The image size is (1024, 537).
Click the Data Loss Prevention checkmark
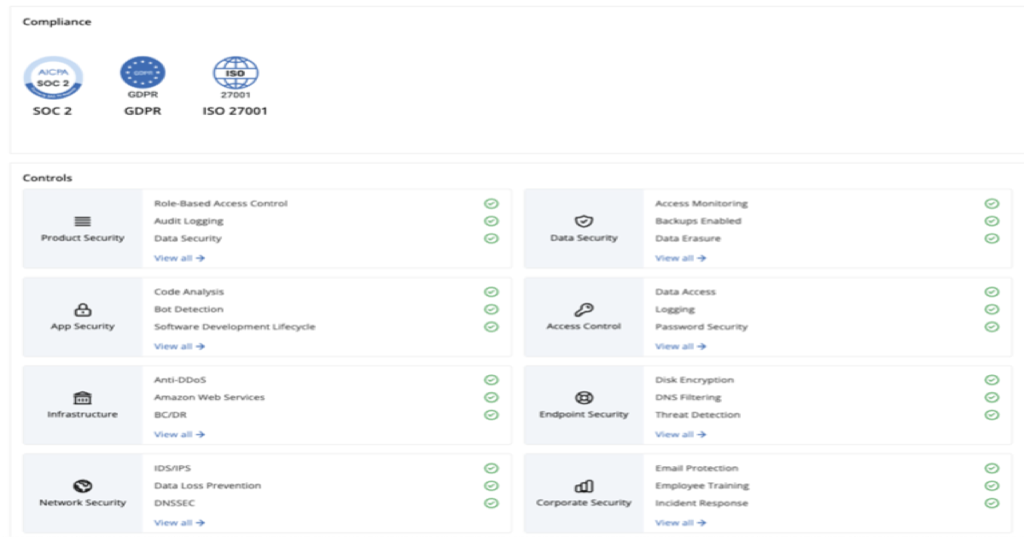pyautogui.click(x=491, y=486)
